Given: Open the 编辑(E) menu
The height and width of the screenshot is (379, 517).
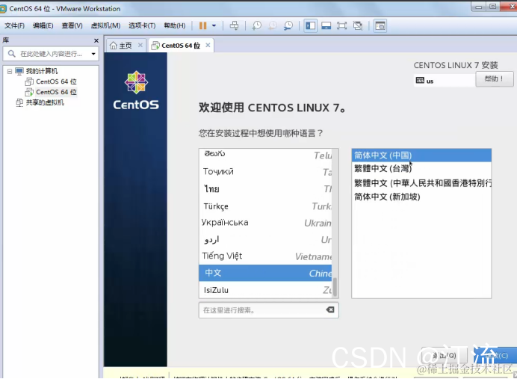Looking at the screenshot, I should pyautogui.click(x=43, y=25).
